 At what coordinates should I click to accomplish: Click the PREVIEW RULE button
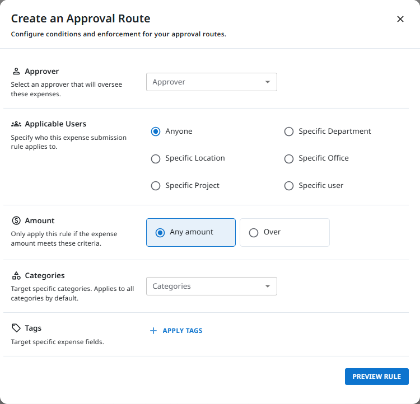377,377
